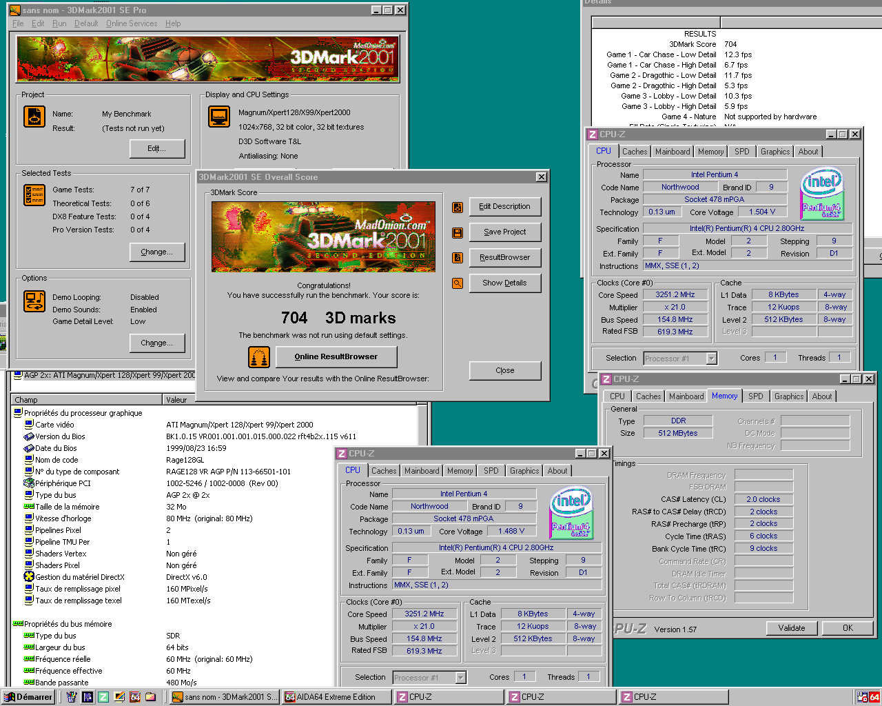This screenshot has width=882, height=706.
Task: Click Edit... button in the Project section
Action: 157,149
